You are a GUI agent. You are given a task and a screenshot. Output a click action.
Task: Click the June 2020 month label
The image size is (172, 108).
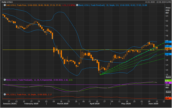[x=153, y=104]
